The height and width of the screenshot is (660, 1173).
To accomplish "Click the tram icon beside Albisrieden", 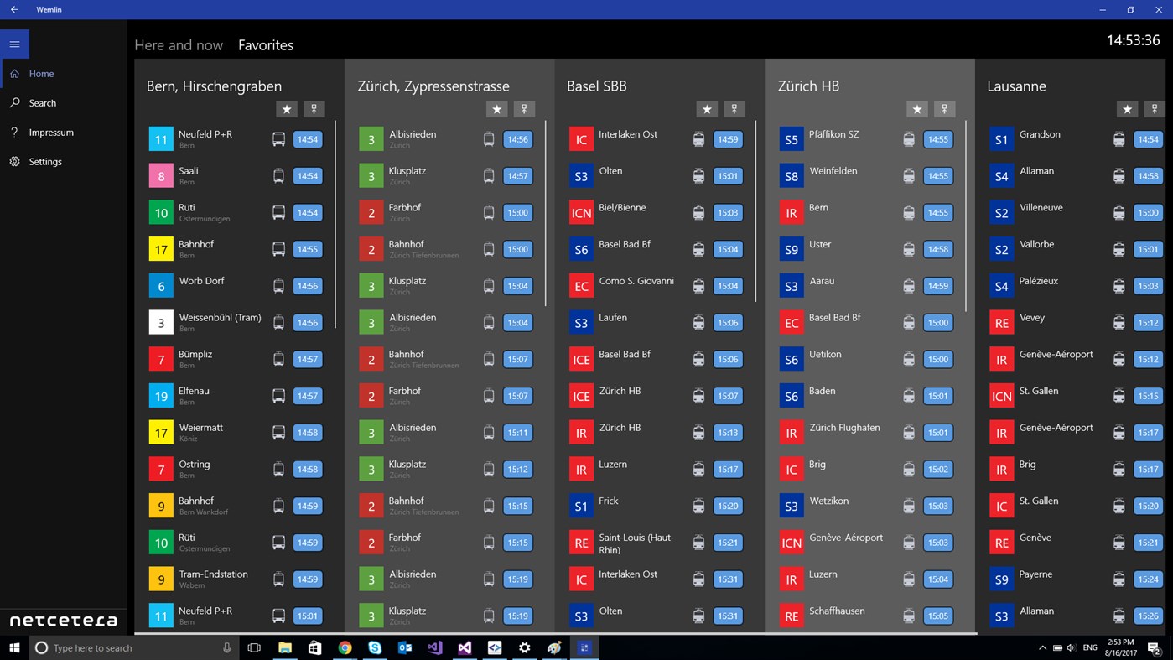I will click(x=489, y=139).
